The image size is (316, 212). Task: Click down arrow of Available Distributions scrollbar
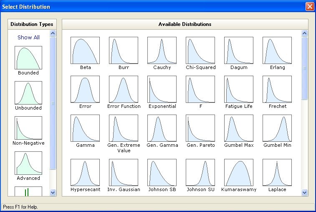click(304, 192)
